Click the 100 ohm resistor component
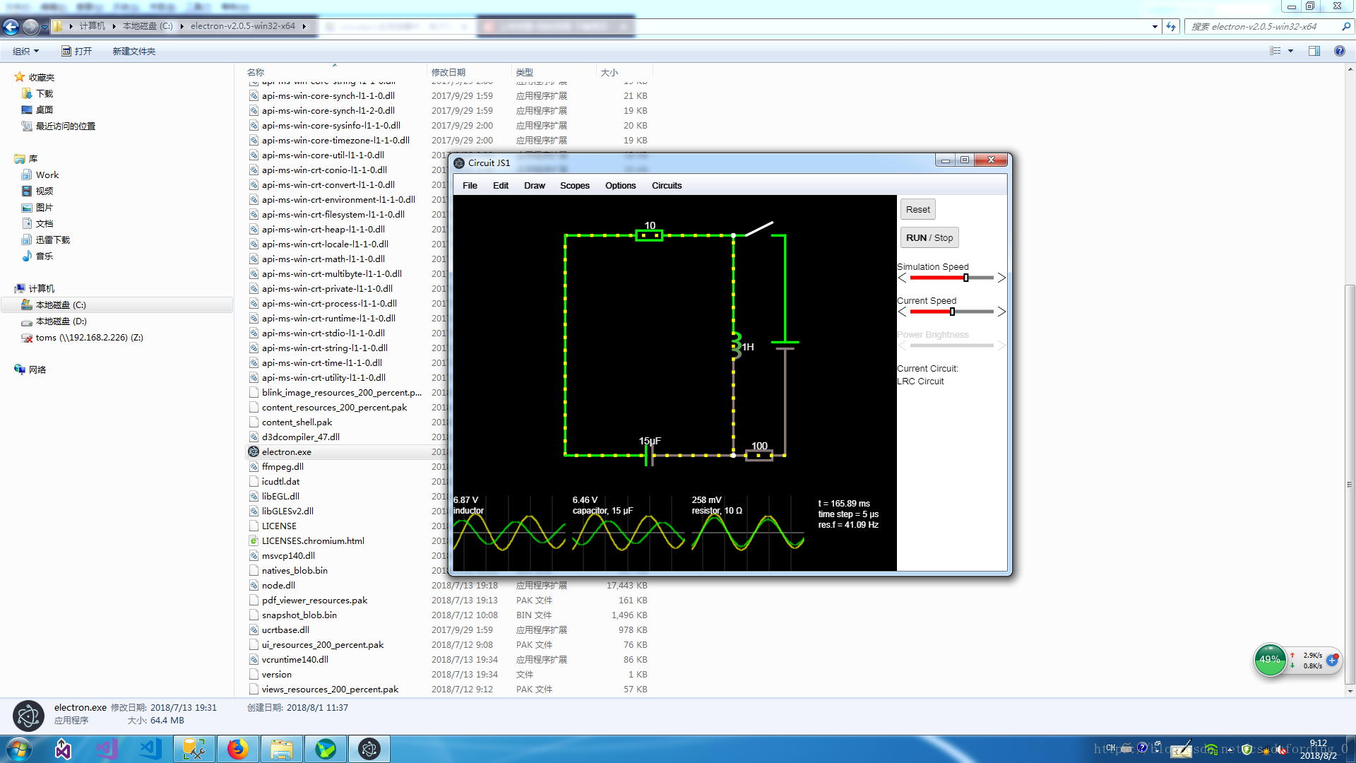Viewport: 1356px width, 763px height. (759, 456)
